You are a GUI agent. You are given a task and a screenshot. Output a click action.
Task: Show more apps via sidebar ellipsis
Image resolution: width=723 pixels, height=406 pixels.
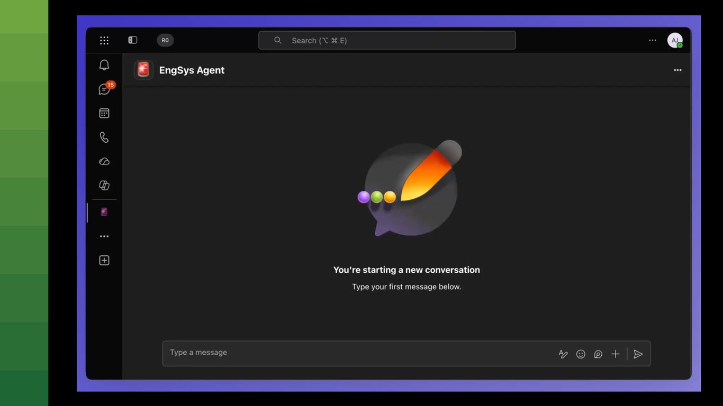(104, 236)
